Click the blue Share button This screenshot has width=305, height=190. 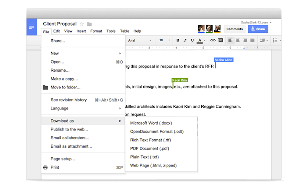click(258, 29)
